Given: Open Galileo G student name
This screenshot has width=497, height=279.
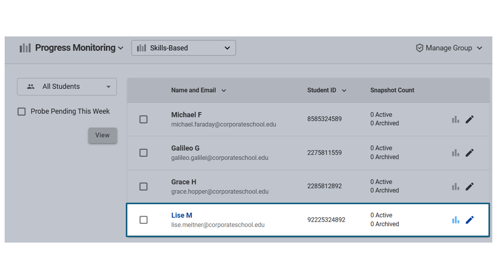Looking at the screenshot, I should 185,148.
